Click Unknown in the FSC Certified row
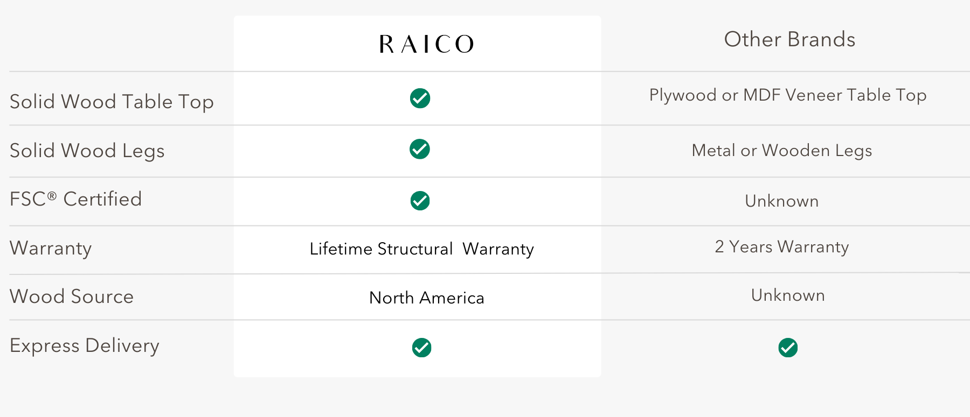The width and height of the screenshot is (970, 417). (x=781, y=201)
